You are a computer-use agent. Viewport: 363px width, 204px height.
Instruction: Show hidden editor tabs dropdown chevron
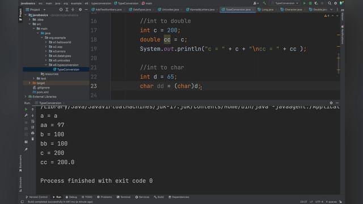331,10
